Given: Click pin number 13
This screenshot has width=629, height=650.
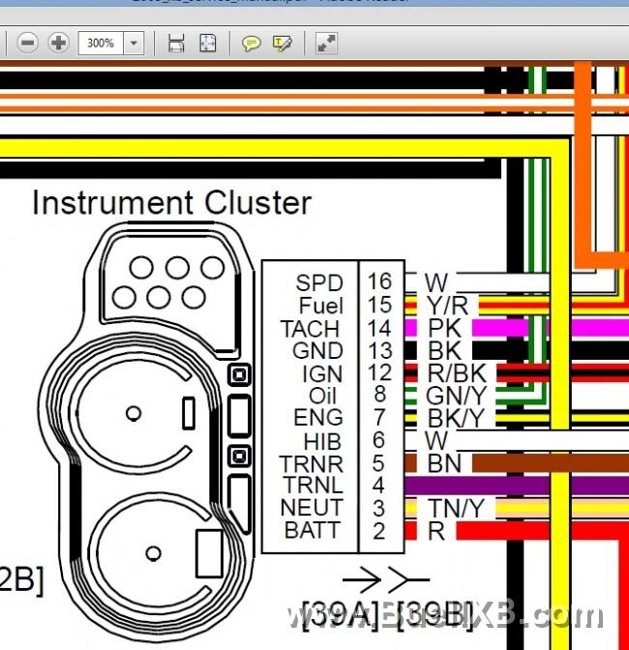Looking at the screenshot, I should click(379, 351).
